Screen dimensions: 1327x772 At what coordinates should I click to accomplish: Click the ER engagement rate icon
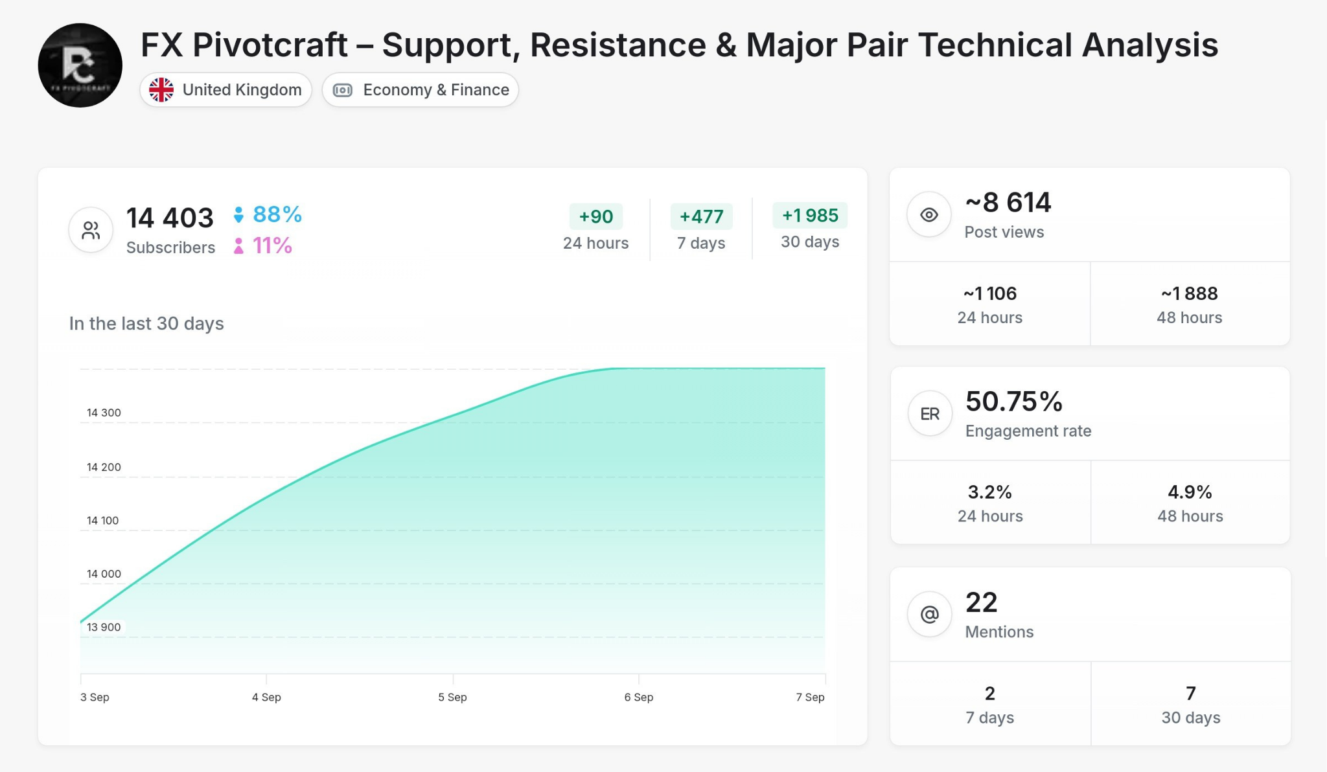[x=930, y=414]
